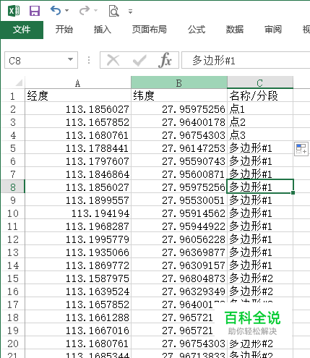Select cell containing 113.1846864
Viewport: 310px width, 358px height.
78,174
